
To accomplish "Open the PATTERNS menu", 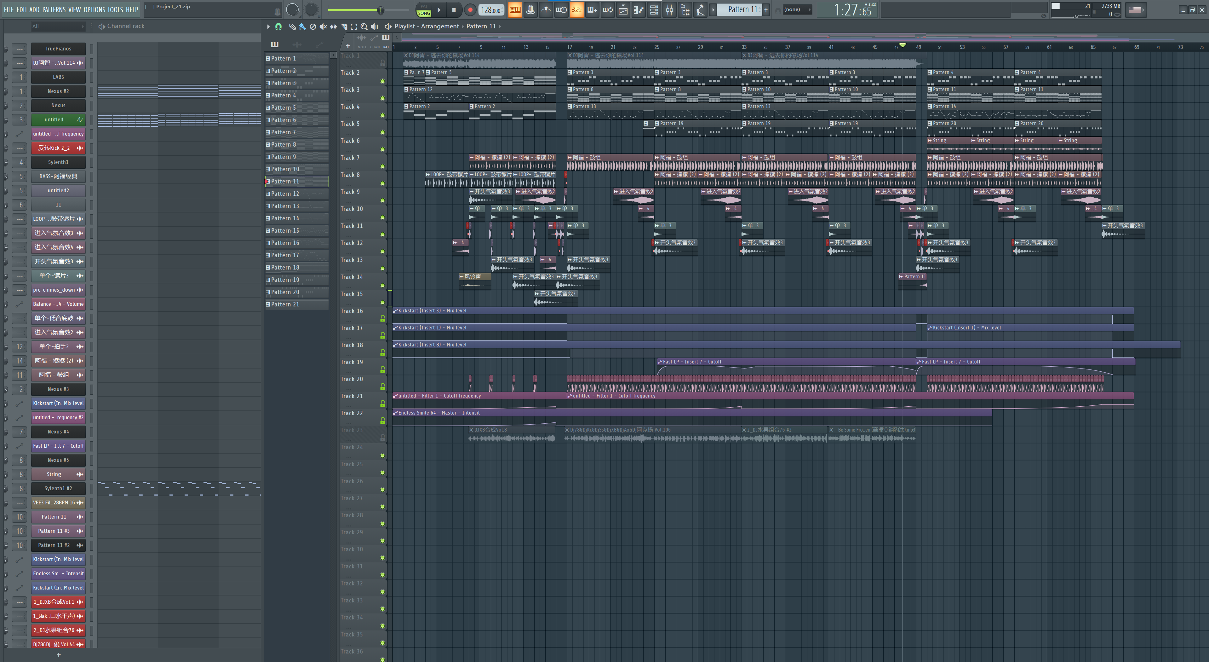I will (54, 9).
